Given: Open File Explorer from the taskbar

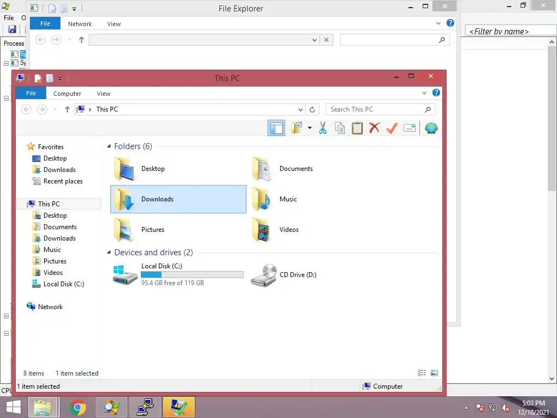Looking at the screenshot, I should pyautogui.click(x=42, y=407).
